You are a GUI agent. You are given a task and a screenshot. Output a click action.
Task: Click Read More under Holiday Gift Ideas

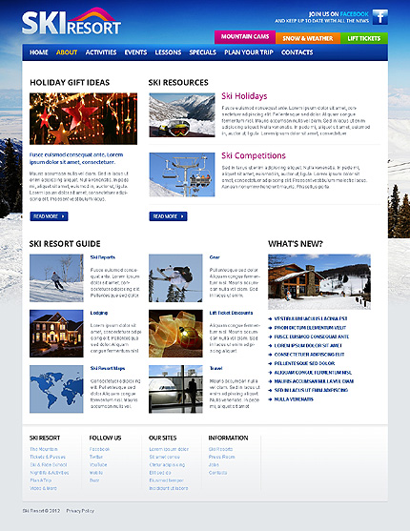50,216
